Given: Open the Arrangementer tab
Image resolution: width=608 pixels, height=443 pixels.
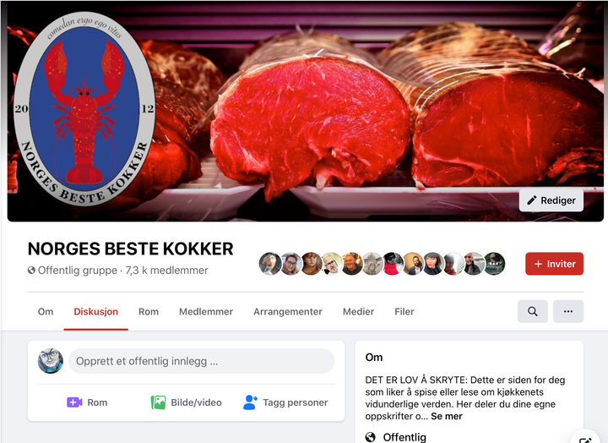Looking at the screenshot, I should click(x=288, y=311).
